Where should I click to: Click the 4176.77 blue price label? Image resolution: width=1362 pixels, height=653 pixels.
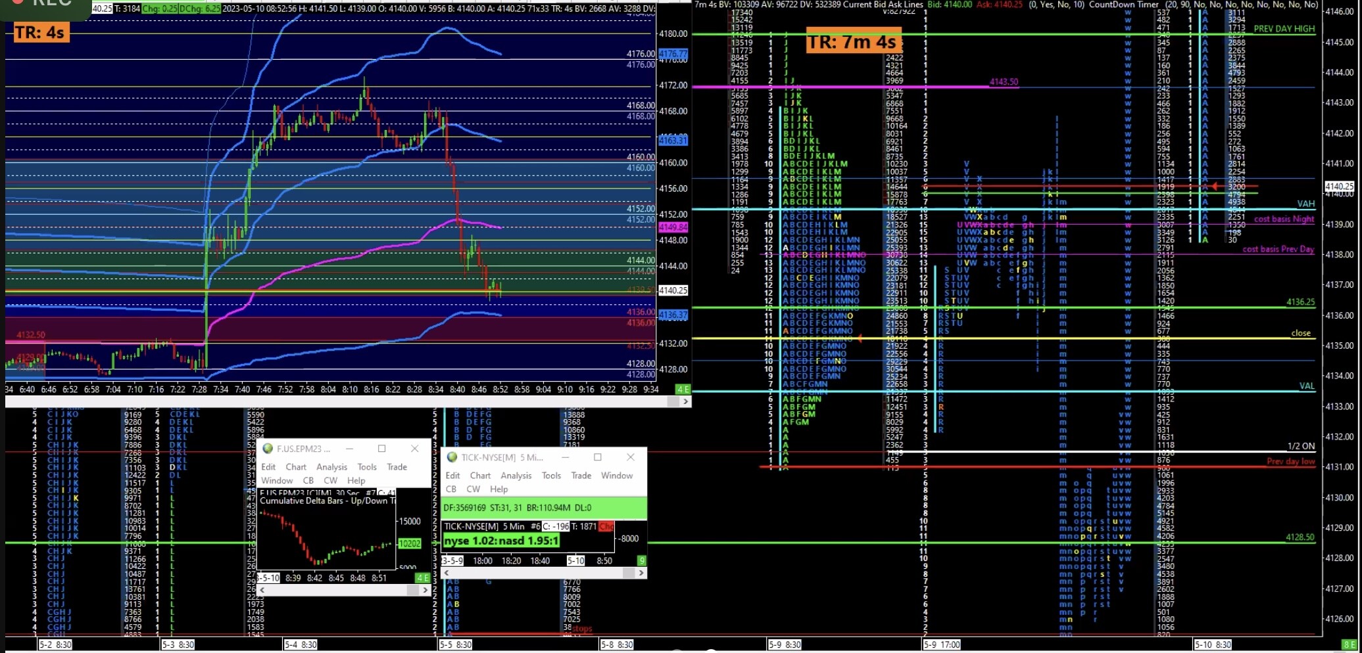[673, 54]
